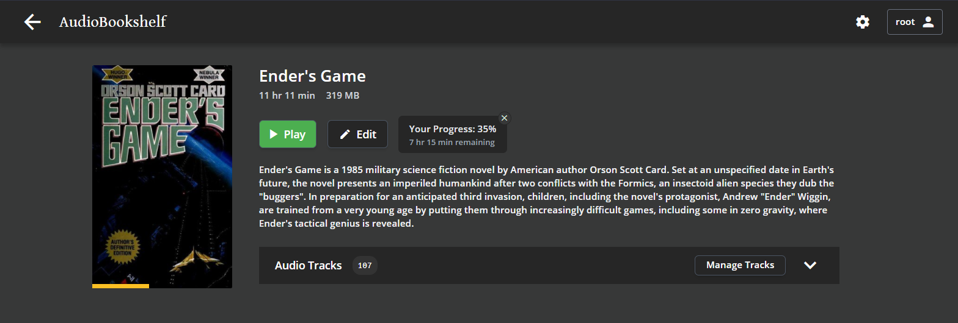Dismiss progress with the small X icon
This screenshot has height=323, width=958.
(x=504, y=118)
